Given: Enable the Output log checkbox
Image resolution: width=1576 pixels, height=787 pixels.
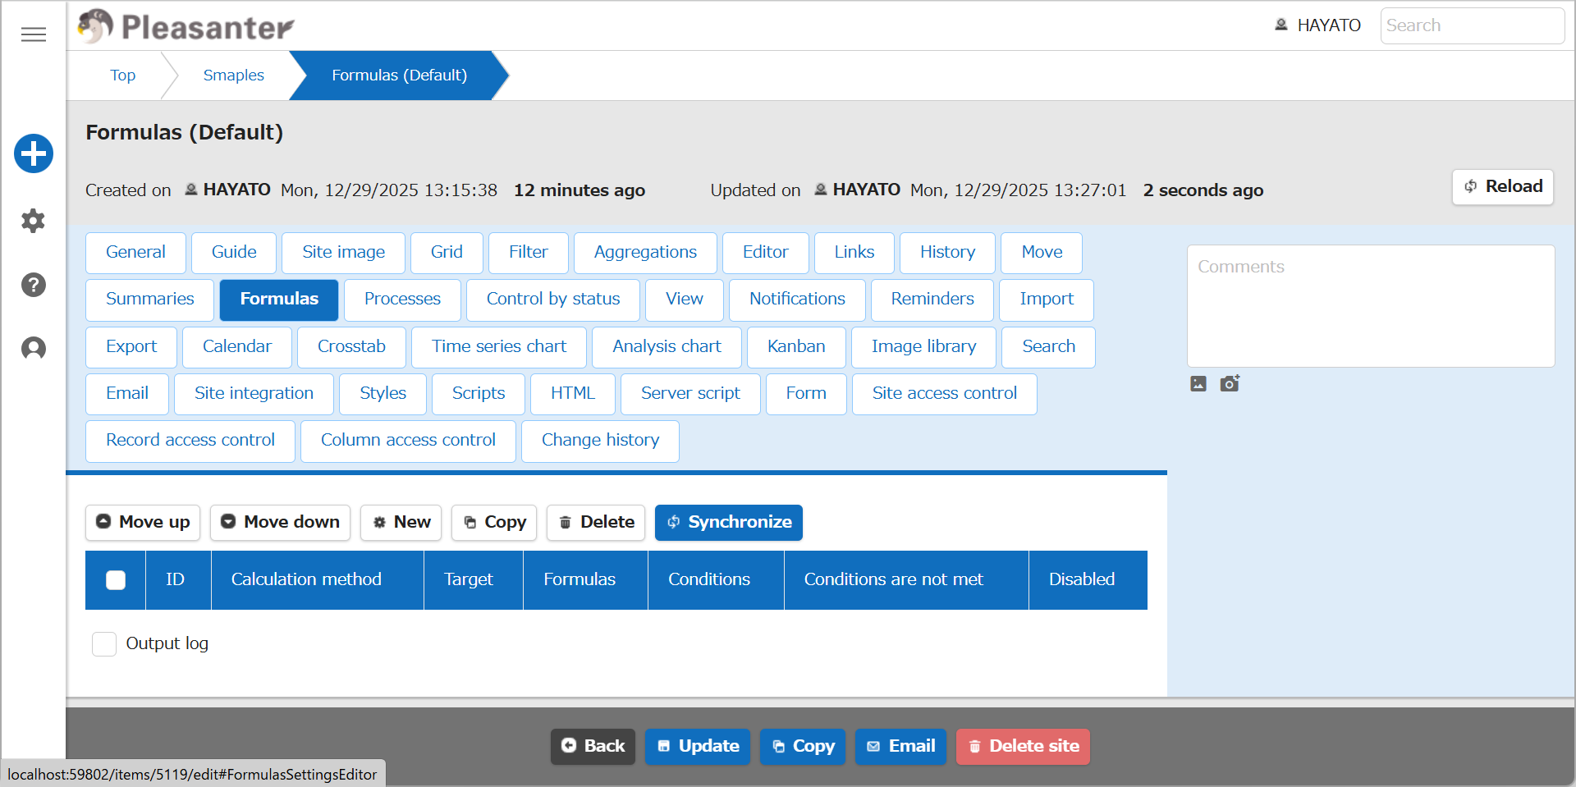Looking at the screenshot, I should [104, 644].
